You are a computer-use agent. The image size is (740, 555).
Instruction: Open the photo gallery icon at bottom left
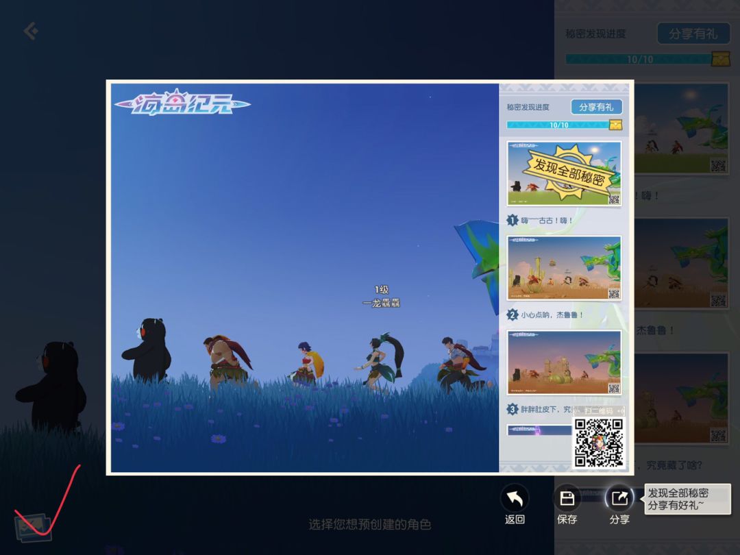[33, 528]
